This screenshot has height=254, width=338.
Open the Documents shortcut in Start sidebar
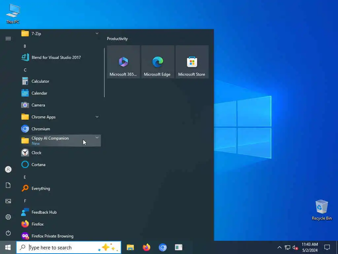[x=8, y=185]
